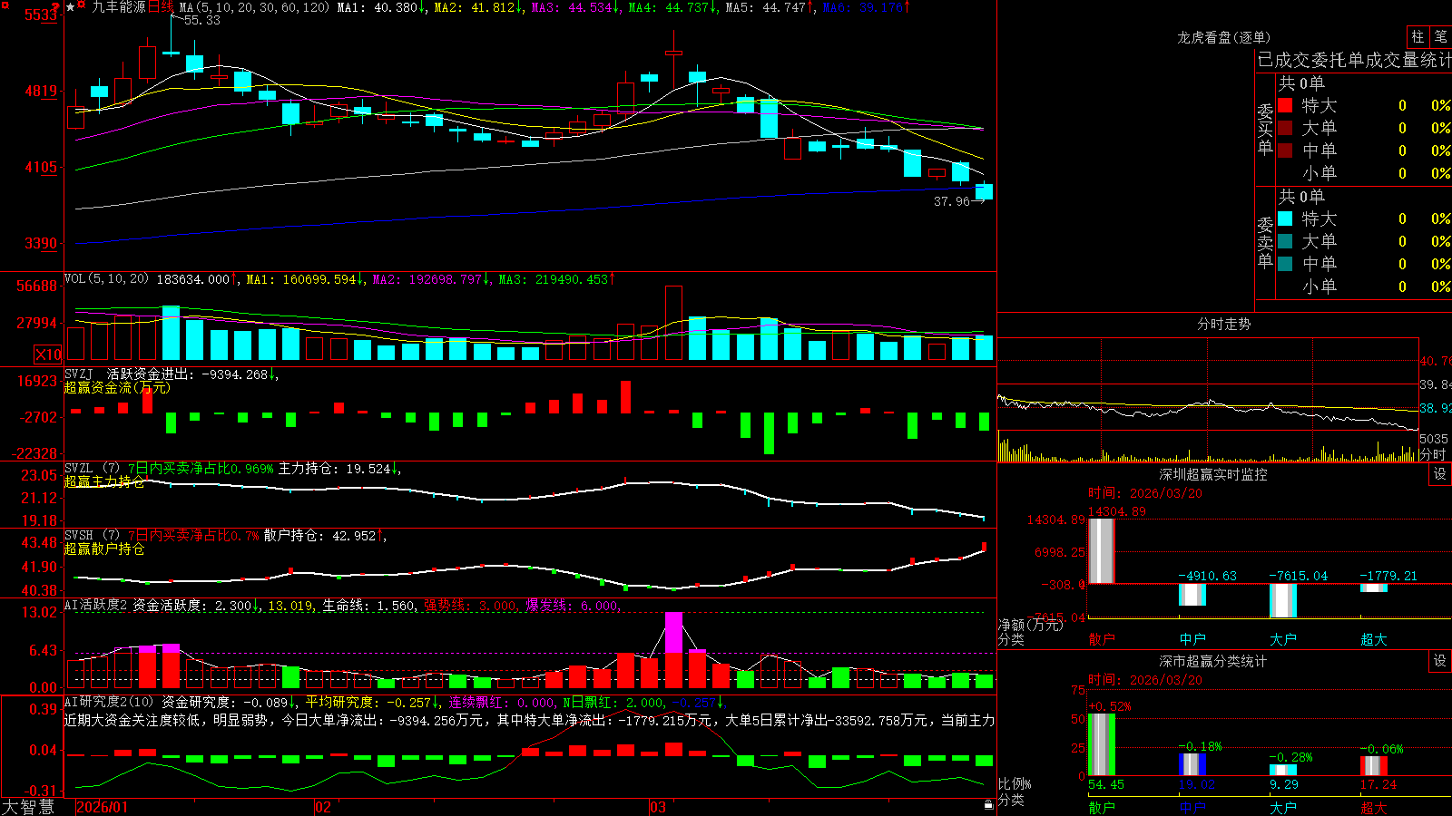Click the 2026/01 date marker
The image size is (1452, 816).
(x=103, y=807)
